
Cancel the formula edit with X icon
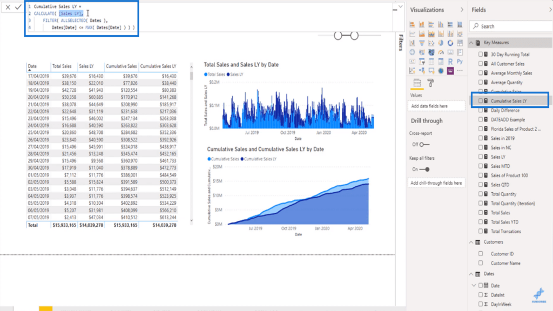coord(8,7)
